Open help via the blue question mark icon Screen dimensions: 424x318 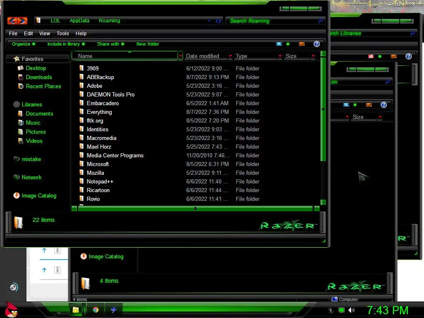click(x=317, y=44)
